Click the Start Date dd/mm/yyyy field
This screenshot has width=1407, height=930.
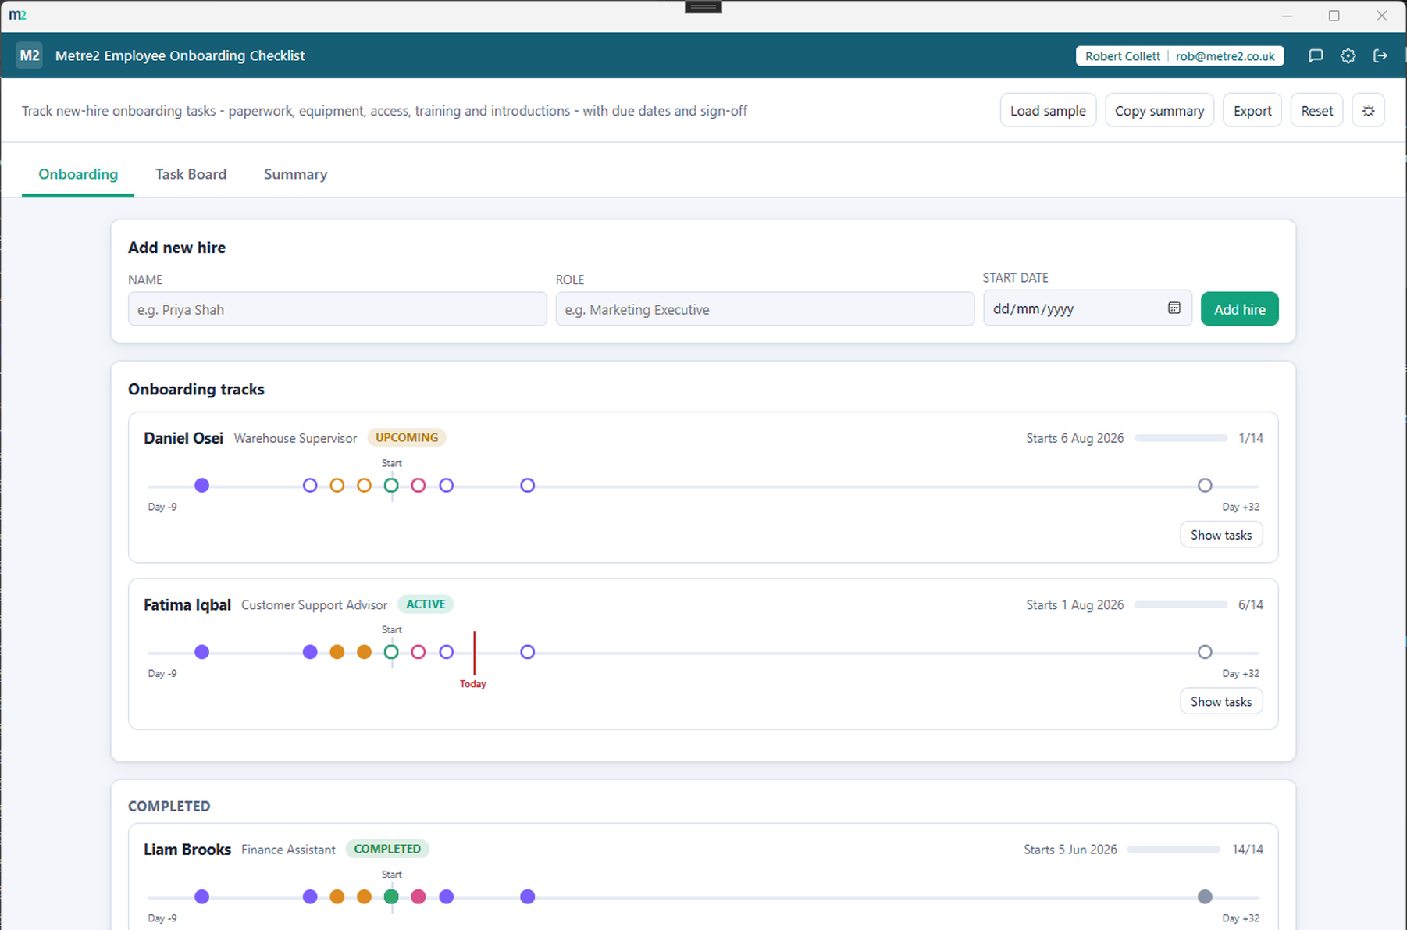pos(1087,308)
